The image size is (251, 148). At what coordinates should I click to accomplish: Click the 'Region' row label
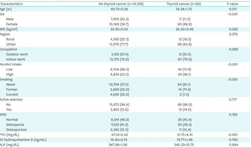(x=5, y=34)
